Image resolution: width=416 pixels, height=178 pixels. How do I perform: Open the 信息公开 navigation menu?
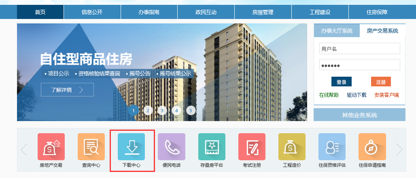point(92,12)
